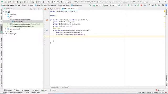Viewport: 168px width, 94px height.
Task: Expand the res folder
Action: click(x=6, y=31)
